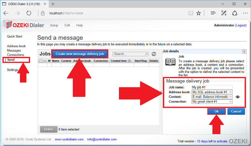The height and width of the screenshot is (146, 251).
Task: Click the eye icon to preview content
Action: (x=238, y=97)
